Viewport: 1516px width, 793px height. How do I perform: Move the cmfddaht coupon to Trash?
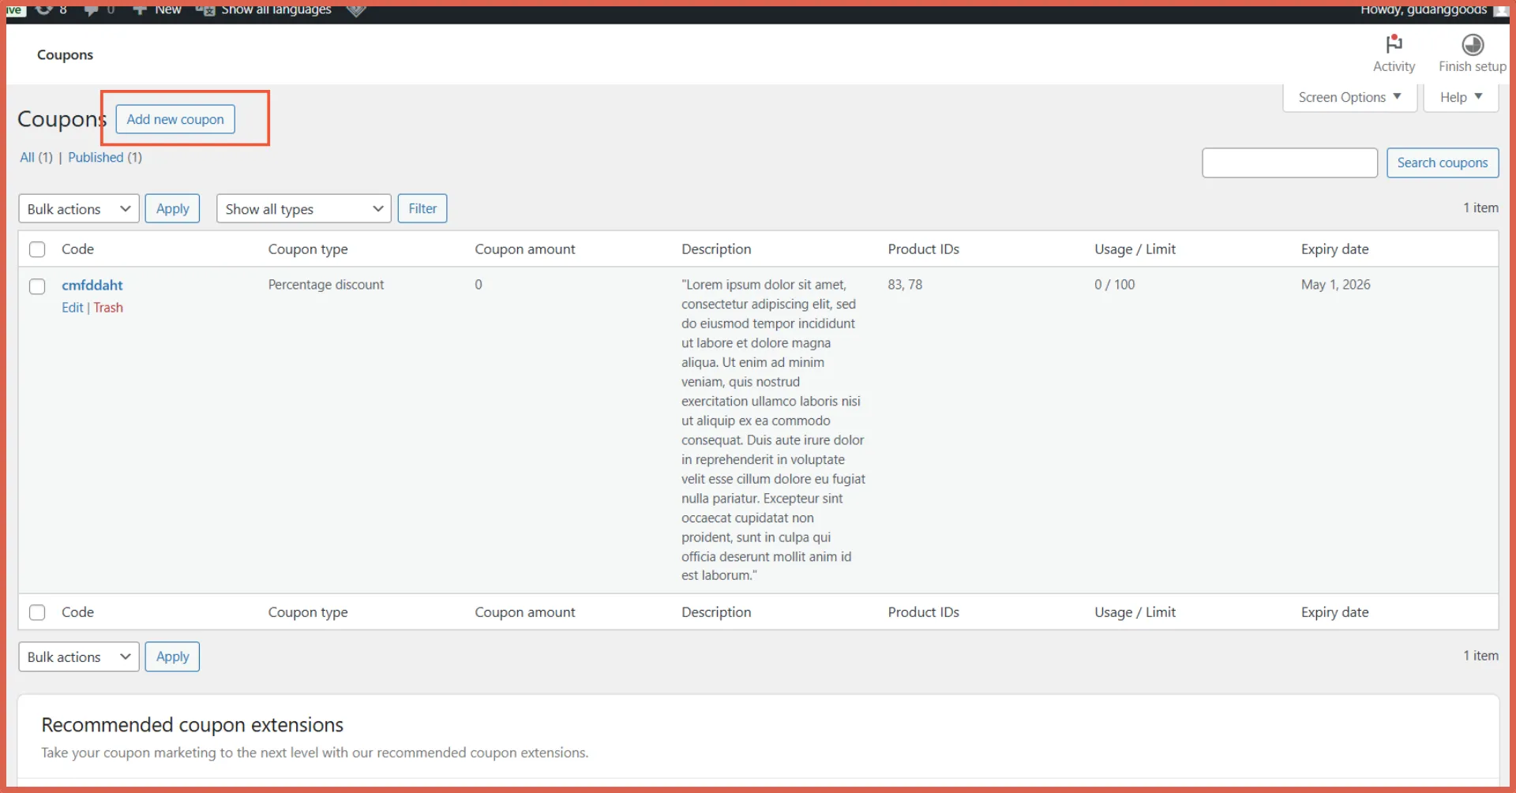[x=108, y=308]
